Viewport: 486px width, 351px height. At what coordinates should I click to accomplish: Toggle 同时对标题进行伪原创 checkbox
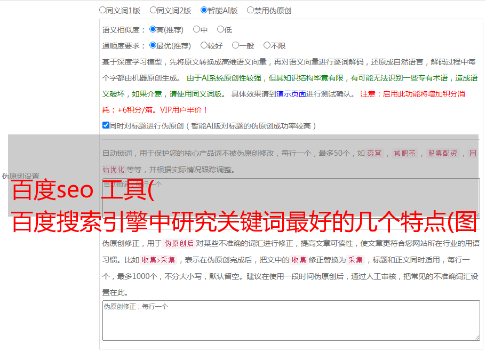[106, 125]
